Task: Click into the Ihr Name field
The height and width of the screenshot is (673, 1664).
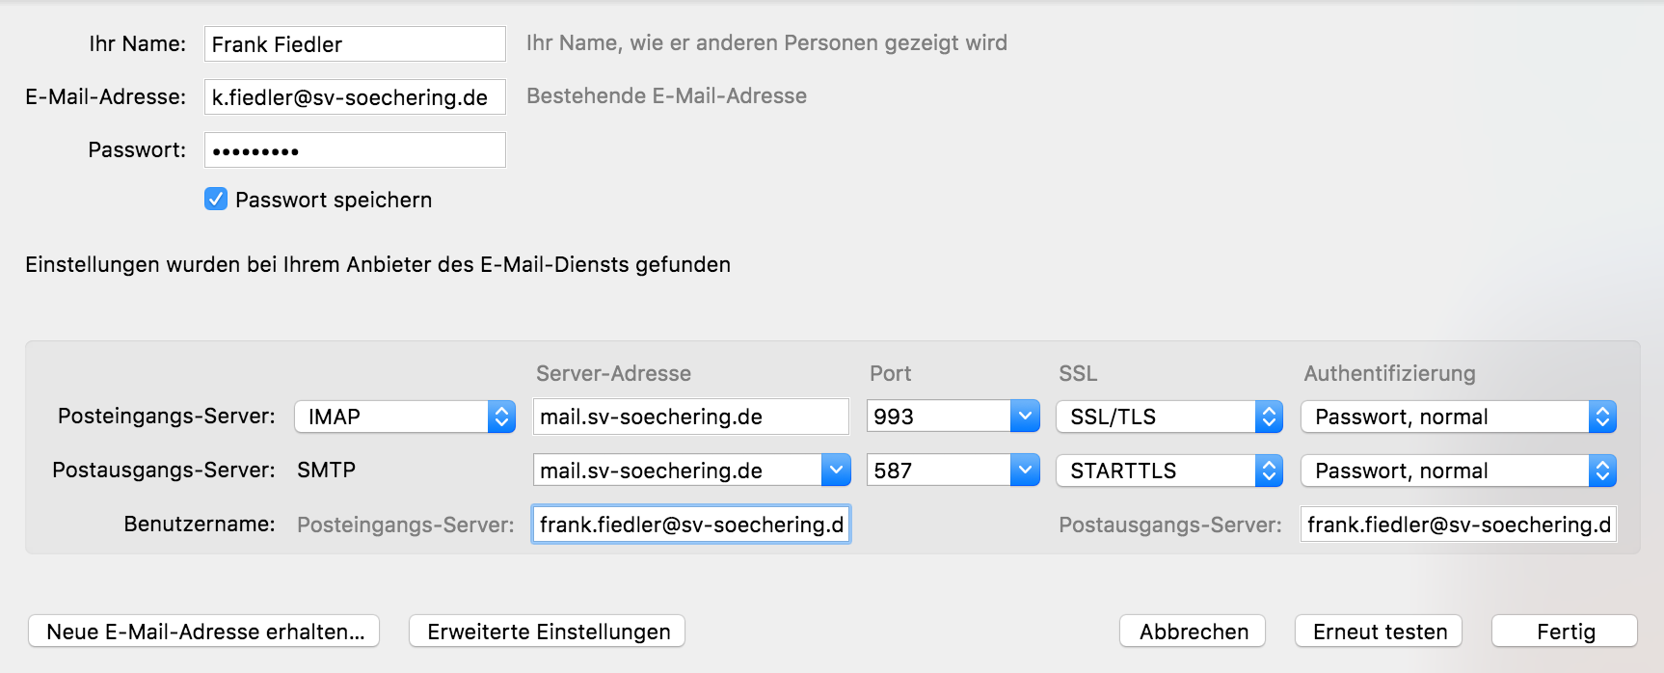Action: 355,44
